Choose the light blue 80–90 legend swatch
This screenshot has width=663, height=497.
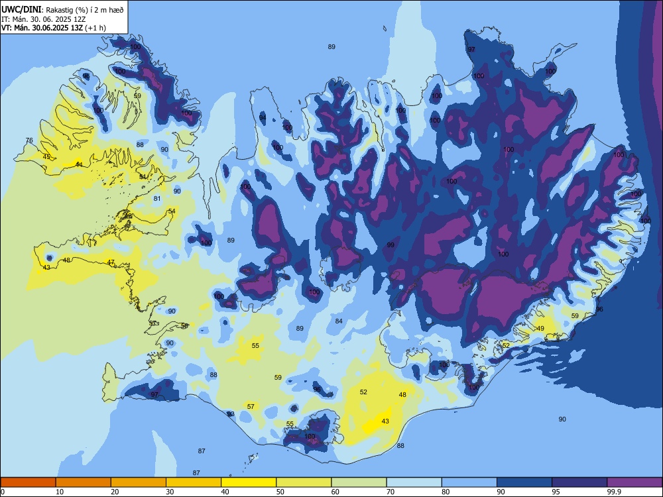click(469, 482)
